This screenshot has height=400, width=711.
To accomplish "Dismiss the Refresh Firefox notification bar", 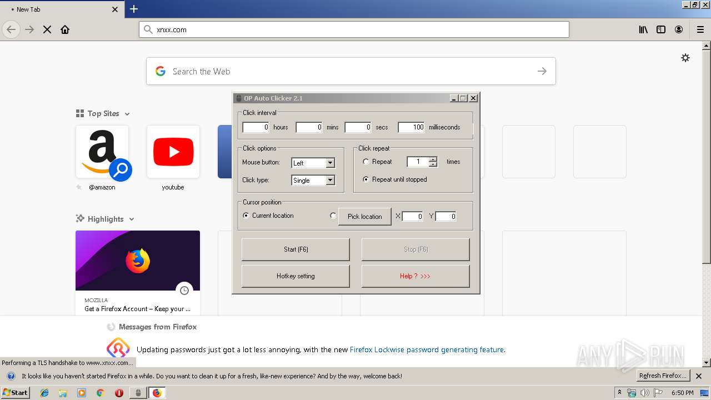I will [699, 376].
